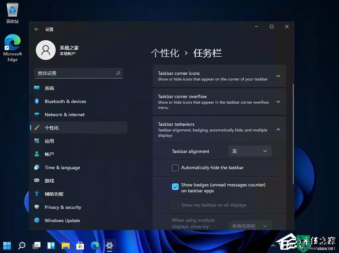Click Show my taskbar on all displays checkbox
Viewport: 339px width, 253px height.
click(x=175, y=205)
